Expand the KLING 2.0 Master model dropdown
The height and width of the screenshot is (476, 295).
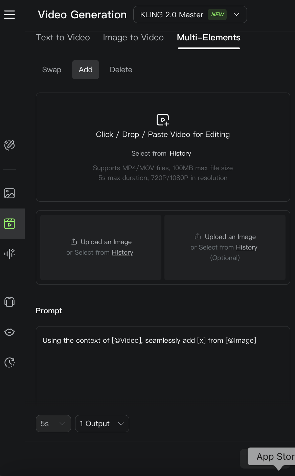click(x=190, y=15)
